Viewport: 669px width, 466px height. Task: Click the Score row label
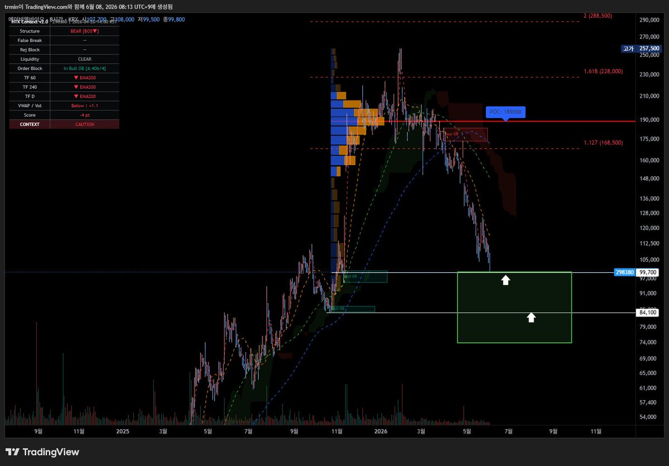point(30,115)
